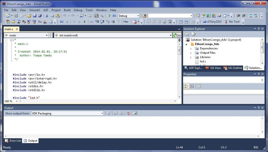Click the ATtiny2313 device button

[212, 22]
